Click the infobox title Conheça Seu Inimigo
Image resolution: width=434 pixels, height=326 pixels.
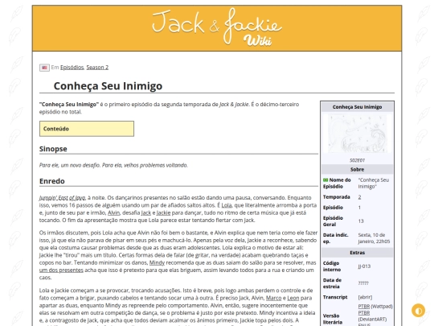point(357,107)
